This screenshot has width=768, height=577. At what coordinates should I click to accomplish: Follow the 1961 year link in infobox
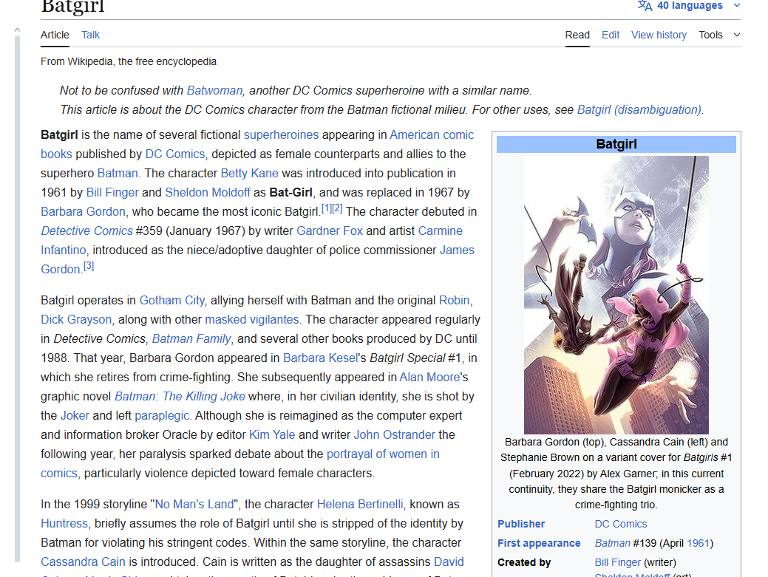tap(698, 543)
